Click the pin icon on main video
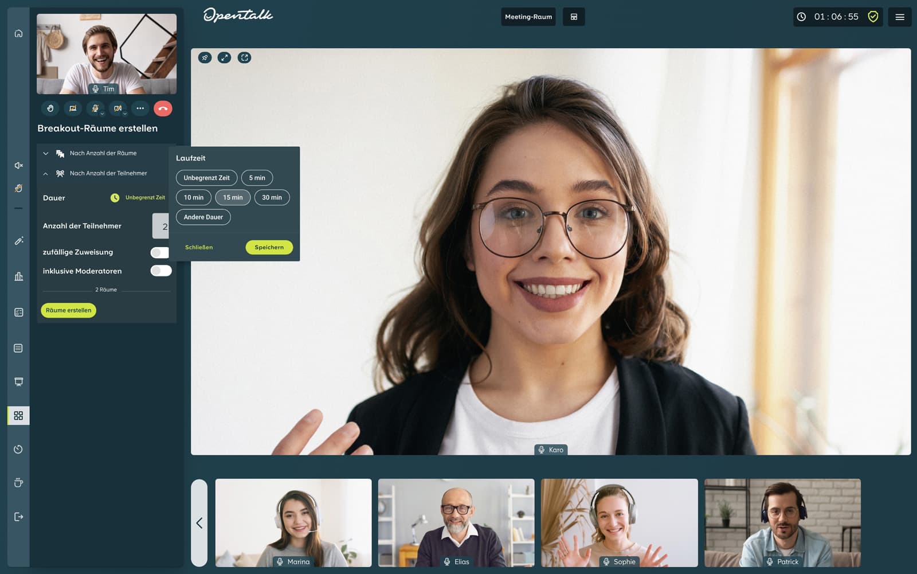Image resolution: width=917 pixels, height=574 pixels. pos(205,57)
